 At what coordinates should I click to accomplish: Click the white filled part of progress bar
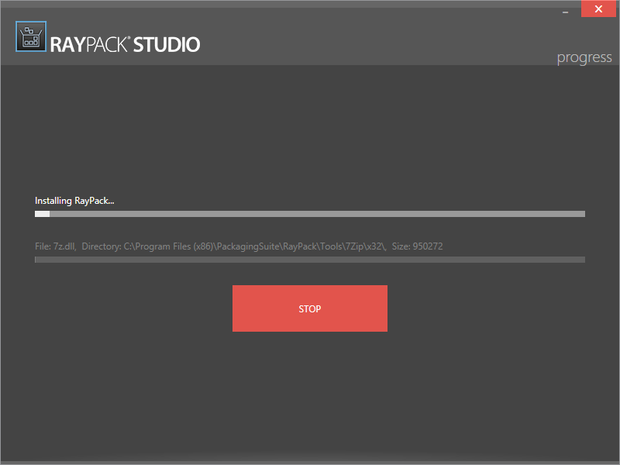[42, 214]
